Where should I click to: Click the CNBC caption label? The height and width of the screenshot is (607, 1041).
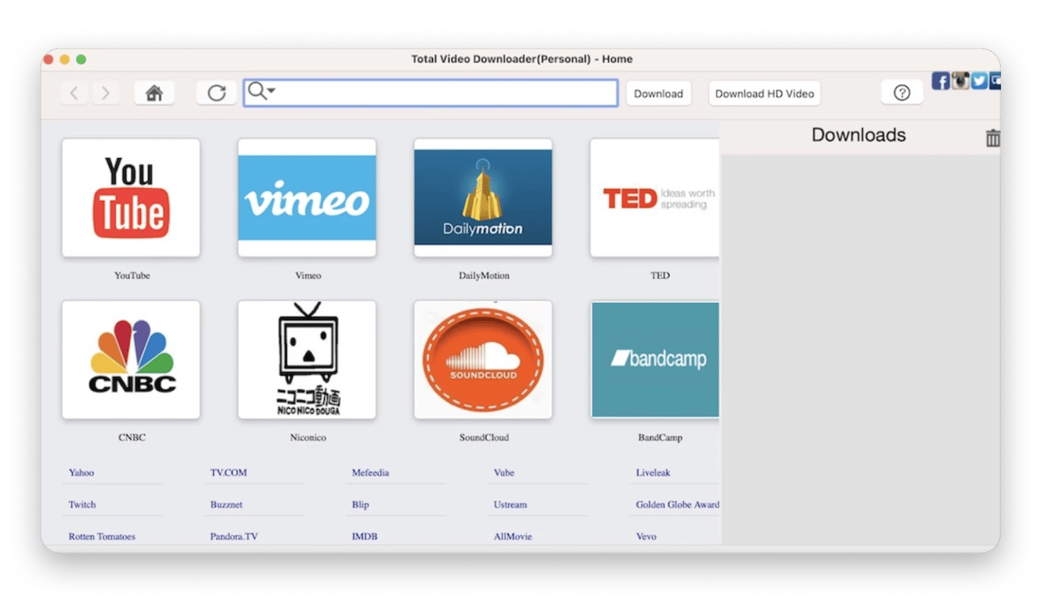tap(131, 438)
